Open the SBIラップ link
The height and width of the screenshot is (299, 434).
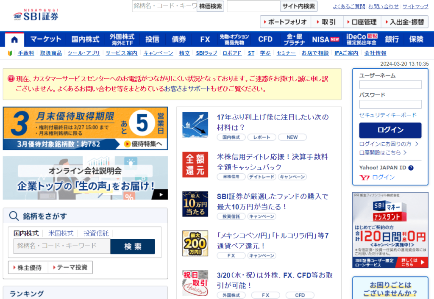(x=206, y=53)
